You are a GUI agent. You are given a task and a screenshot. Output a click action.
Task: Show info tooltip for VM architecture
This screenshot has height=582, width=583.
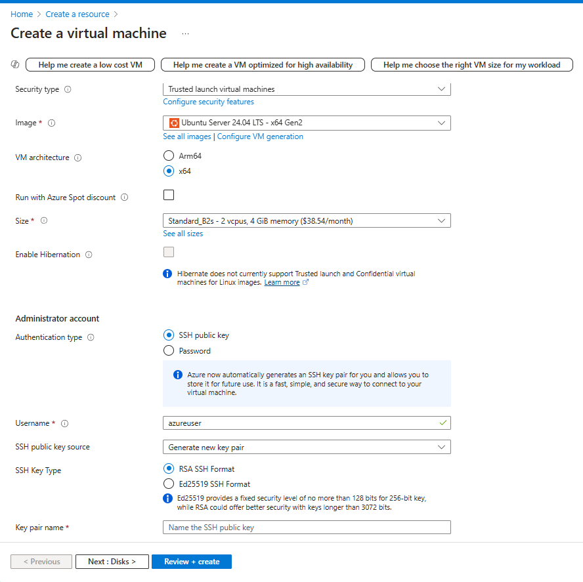(77, 157)
